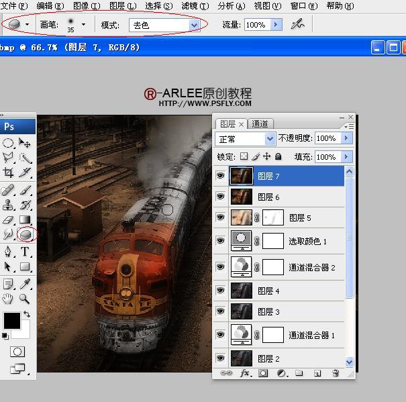406x402 pixels.
Task: Pick the Smudge tool
Action: pos(8,234)
